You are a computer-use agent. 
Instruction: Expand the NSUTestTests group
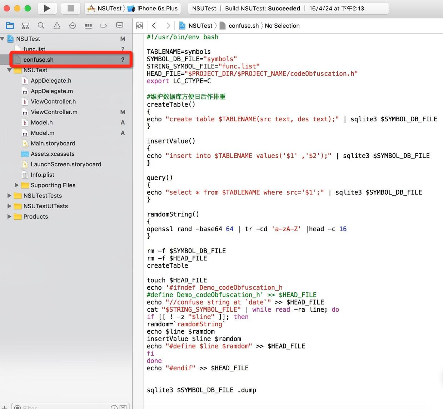9,196
